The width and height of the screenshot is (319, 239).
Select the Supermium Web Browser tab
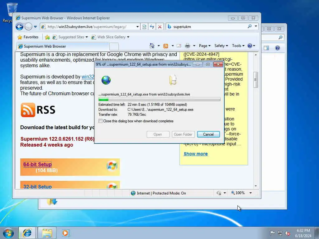click(x=63, y=46)
